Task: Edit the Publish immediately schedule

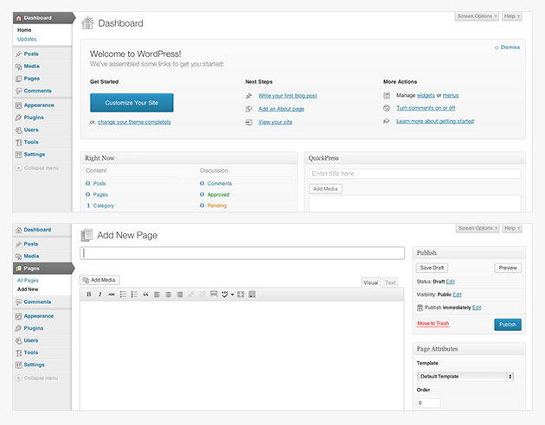Action: 477,308
